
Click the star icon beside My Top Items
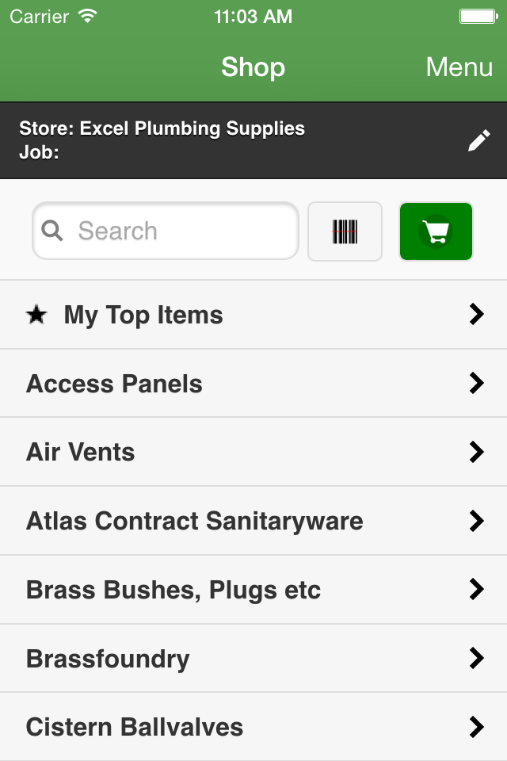point(36,315)
